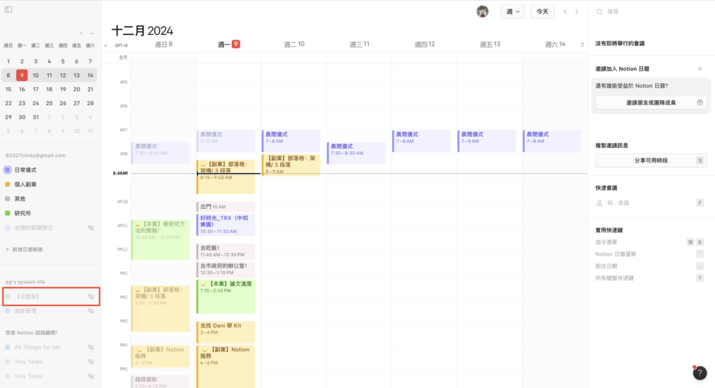
Task: Click the plus icon beside GMT+8
Action: click(x=106, y=45)
